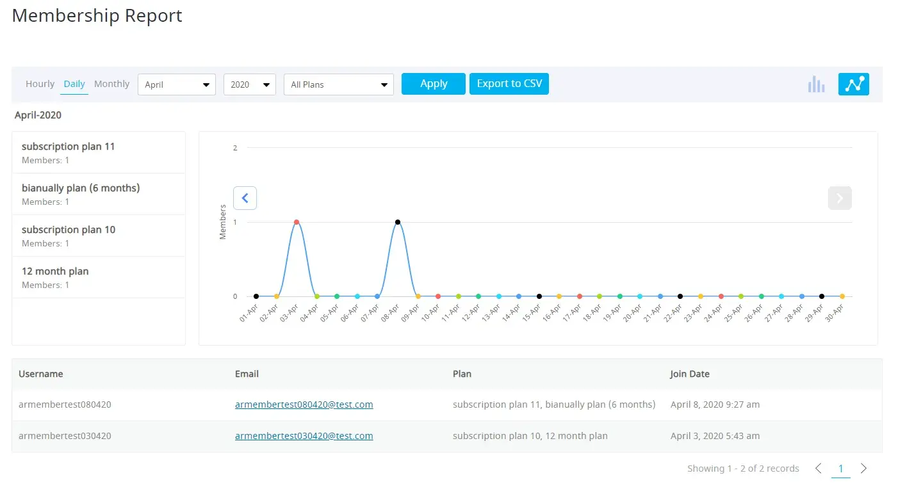Select the Daily view tab

[x=74, y=84]
